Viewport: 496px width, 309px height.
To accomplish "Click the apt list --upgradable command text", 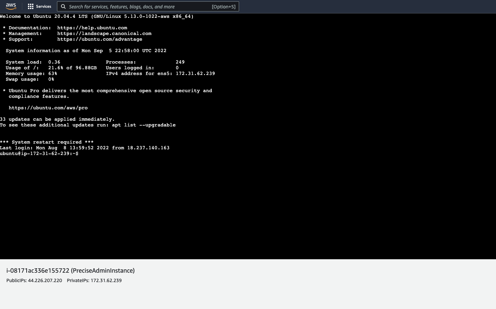I will 144,125.
